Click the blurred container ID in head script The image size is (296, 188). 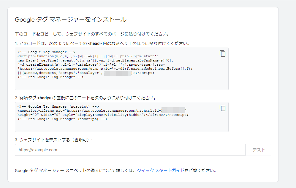(x=117, y=73)
